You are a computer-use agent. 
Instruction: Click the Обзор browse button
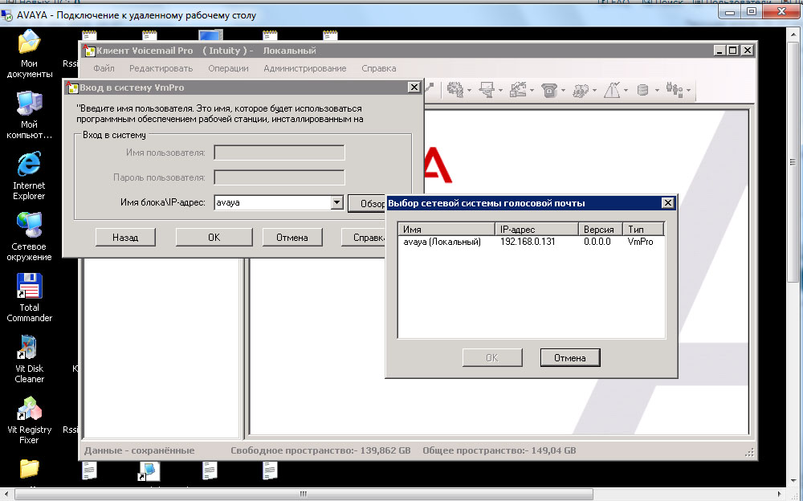pyautogui.click(x=367, y=203)
